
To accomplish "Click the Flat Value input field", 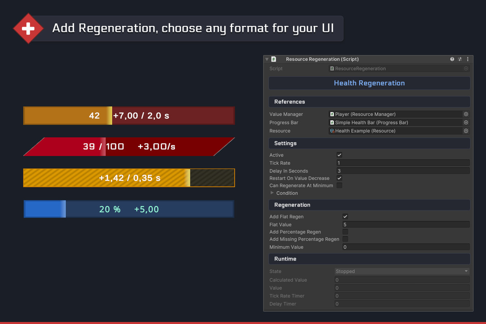I will pyautogui.click(x=405, y=224).
